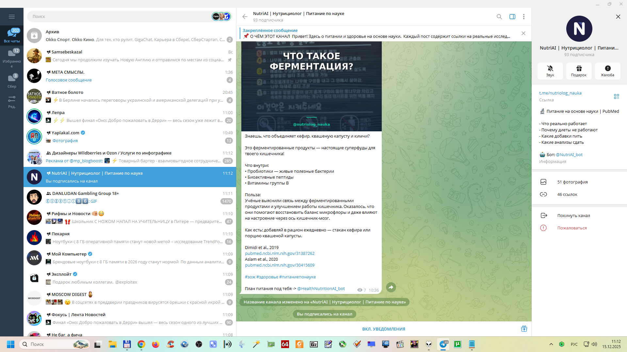627x352 pixels.
Task: Click the gift icon in bottom bar
Action: pos(524,329)
